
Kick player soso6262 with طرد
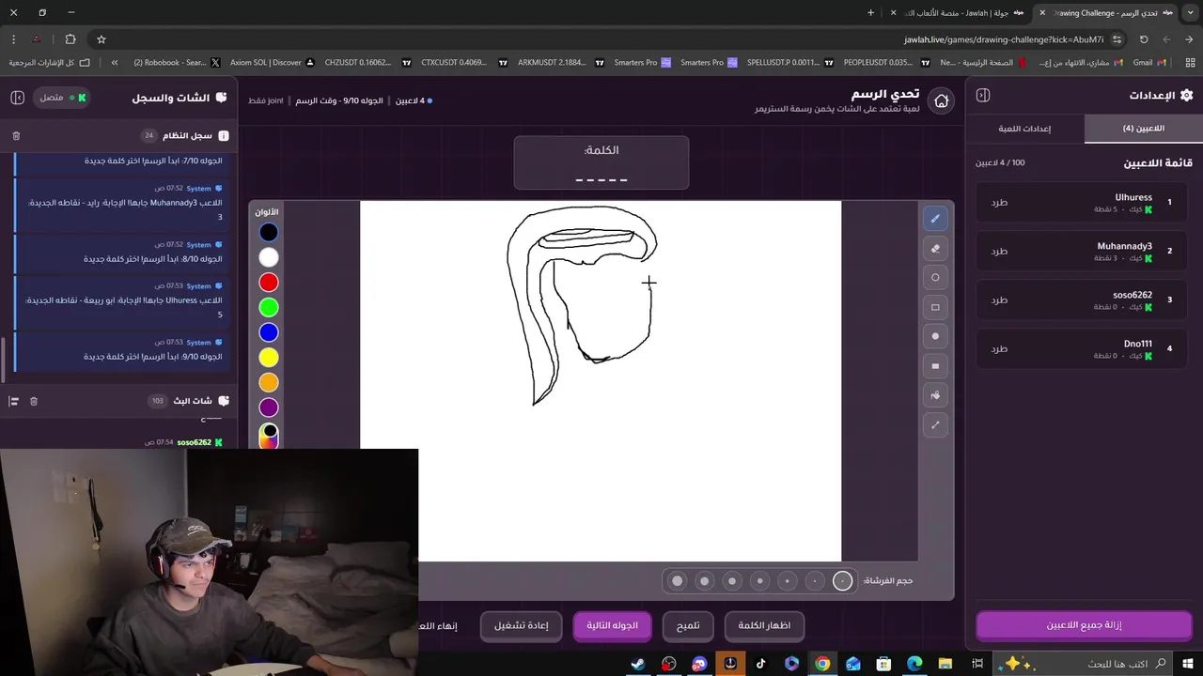pyautogui.click(x=999, y=300)
